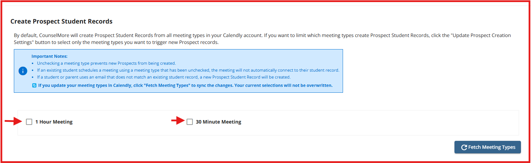Click the Fetch Meeting Types button
Viewport: 532px width, 163px height.
pos(487,147)
